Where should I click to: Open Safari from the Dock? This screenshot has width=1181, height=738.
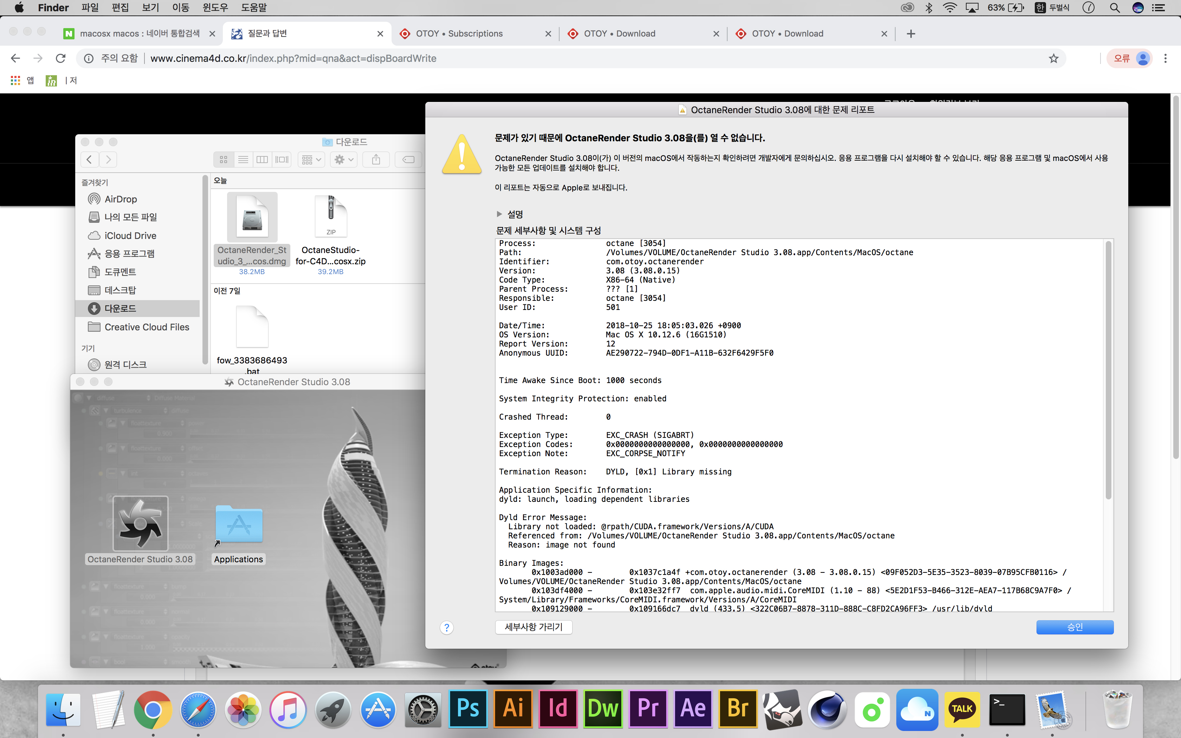tap(198, 709)
